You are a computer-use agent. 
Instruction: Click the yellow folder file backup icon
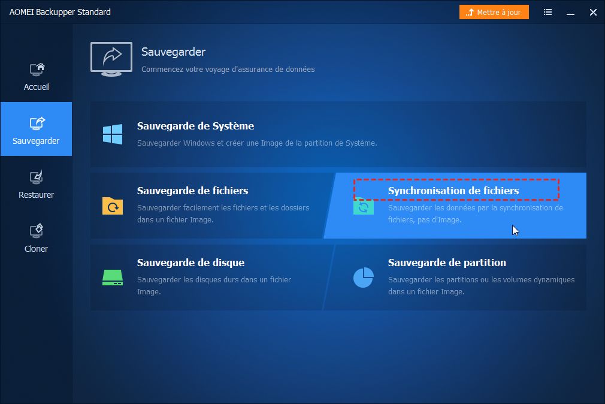pyautogui.click(x=113, y=206)
